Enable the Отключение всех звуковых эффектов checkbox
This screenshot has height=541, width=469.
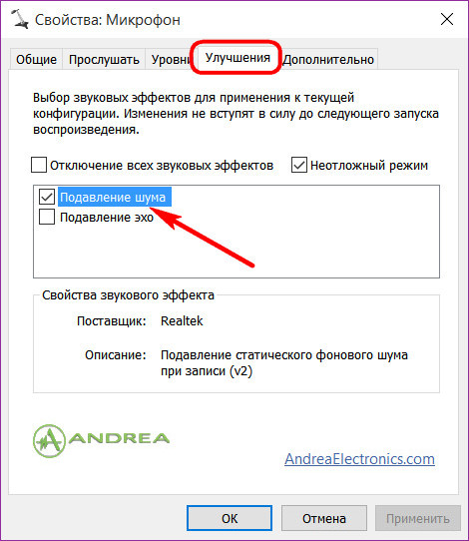39,165
